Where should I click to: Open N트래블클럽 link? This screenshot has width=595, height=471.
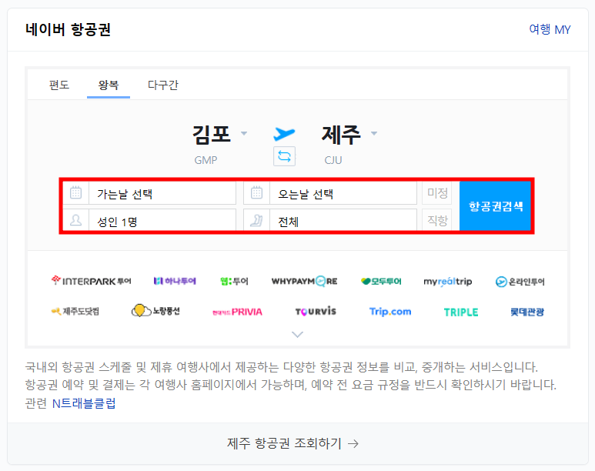point(84,403)
